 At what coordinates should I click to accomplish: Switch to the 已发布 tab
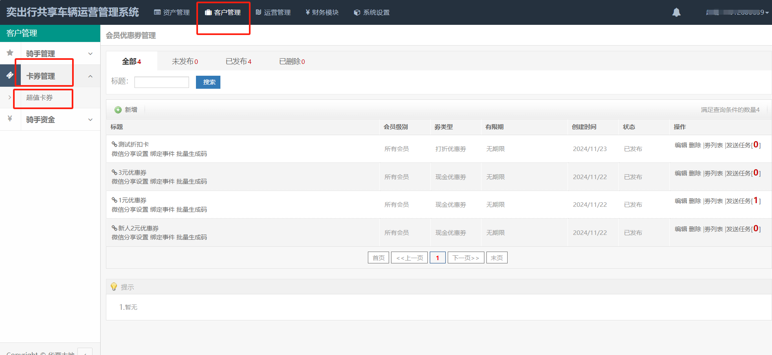238,61
